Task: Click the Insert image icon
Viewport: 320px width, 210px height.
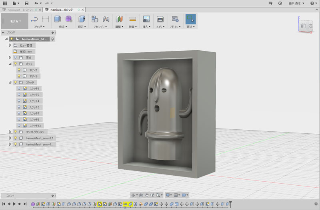Action: pyautogui.click(x=146, y=19)
